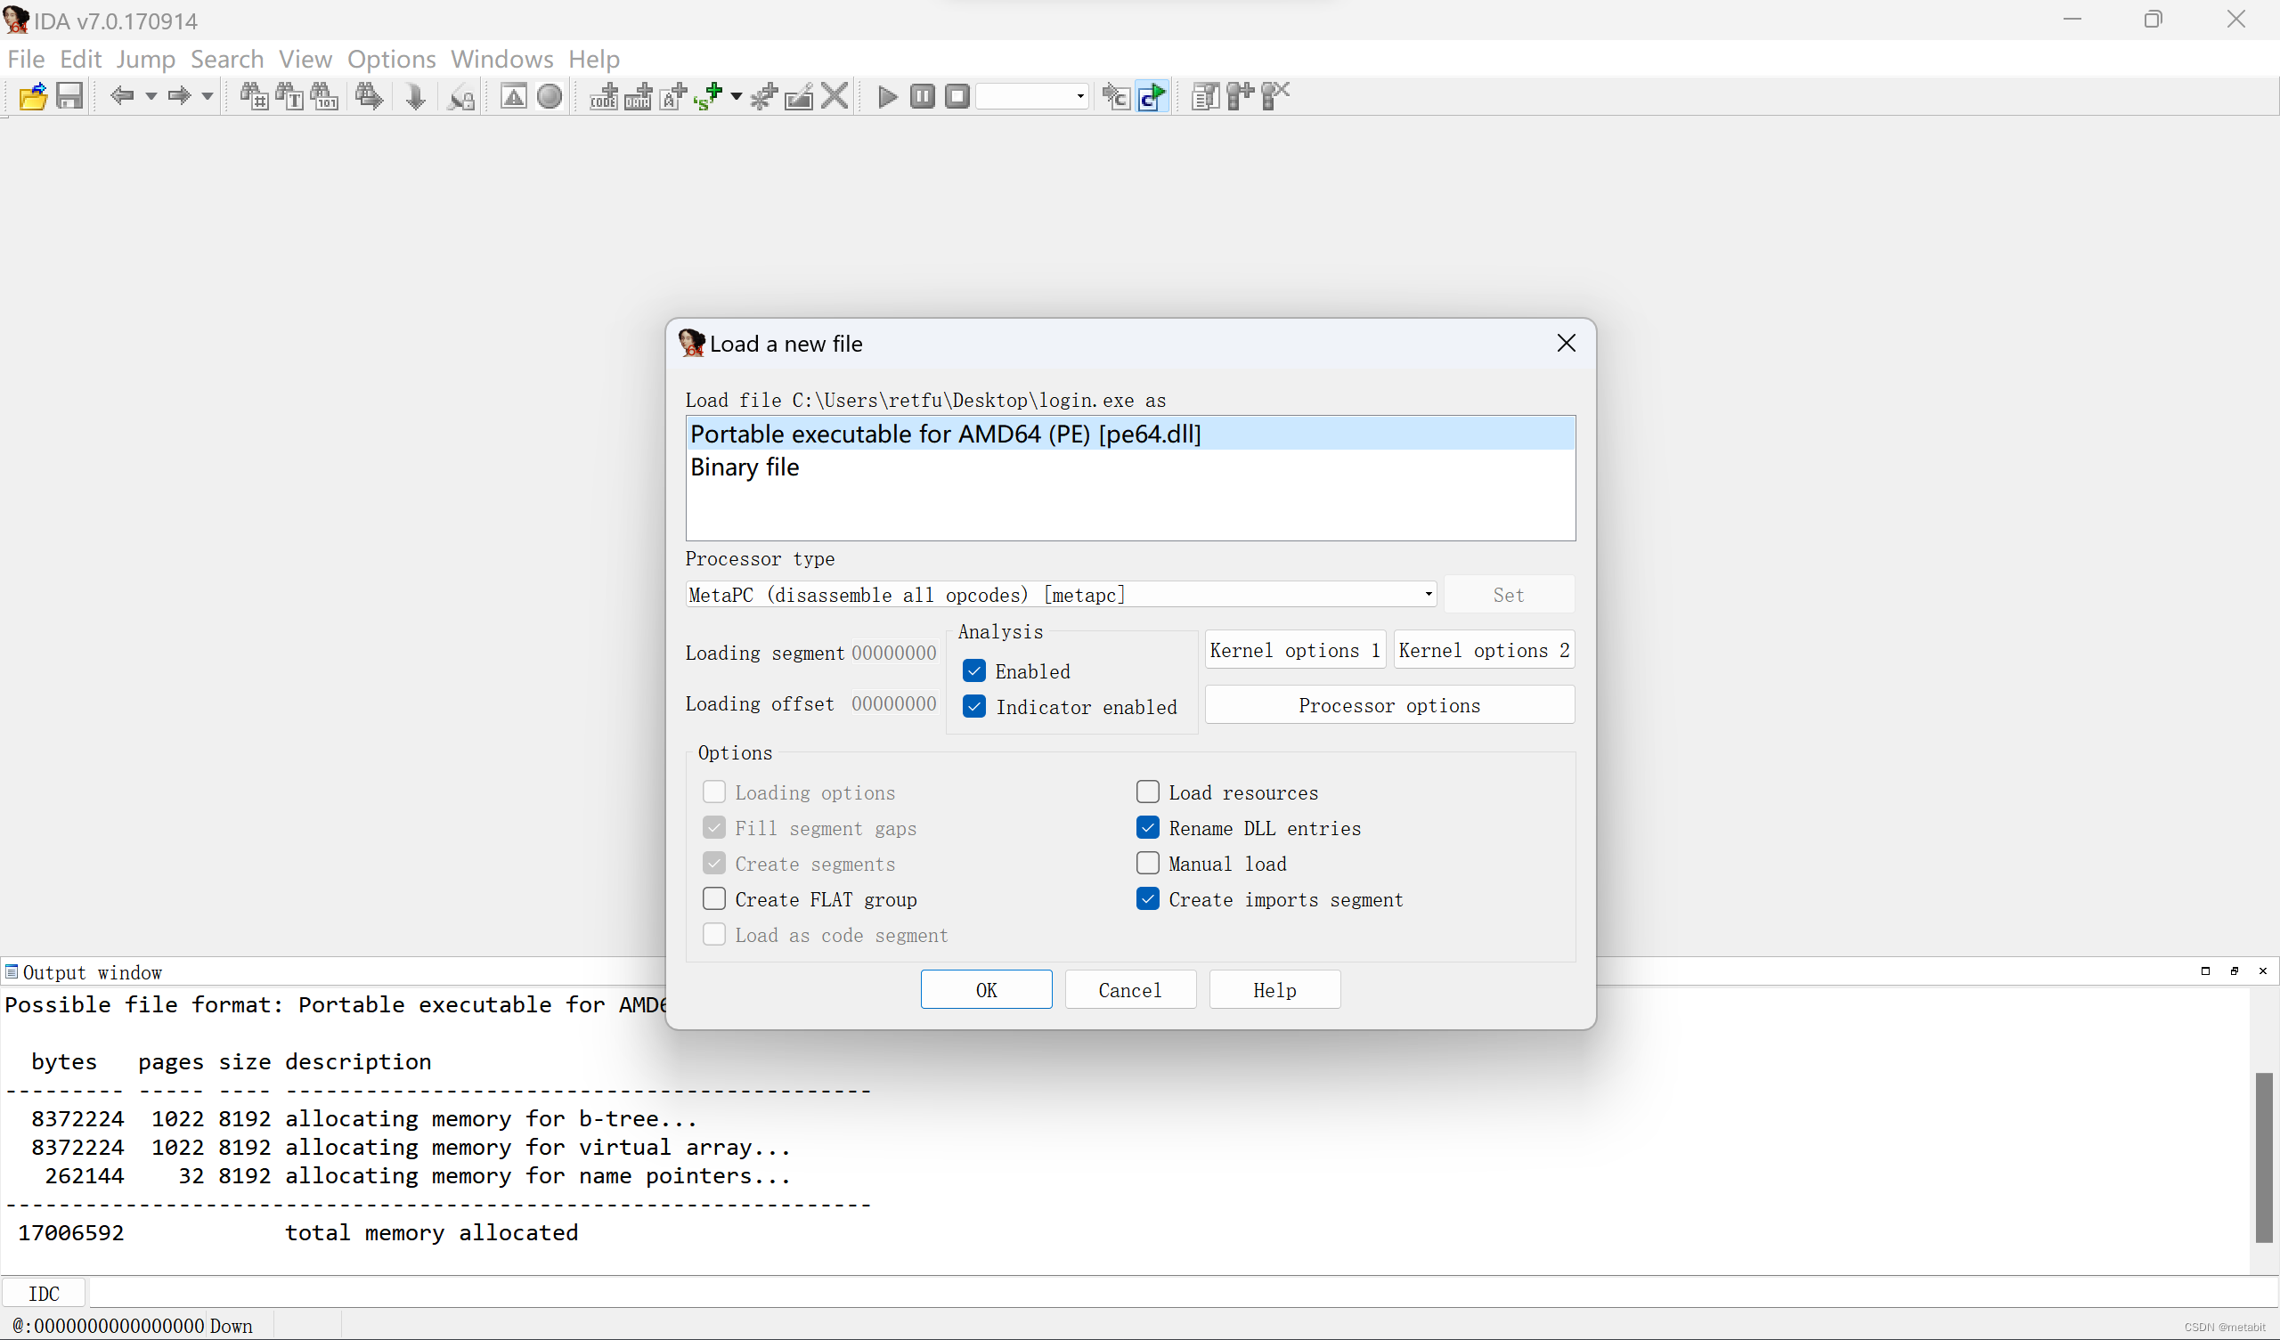The height and width of the screenshot is (1340, 2280).
Task: Select the Binary file format entry
Action: coord(1130,467)
